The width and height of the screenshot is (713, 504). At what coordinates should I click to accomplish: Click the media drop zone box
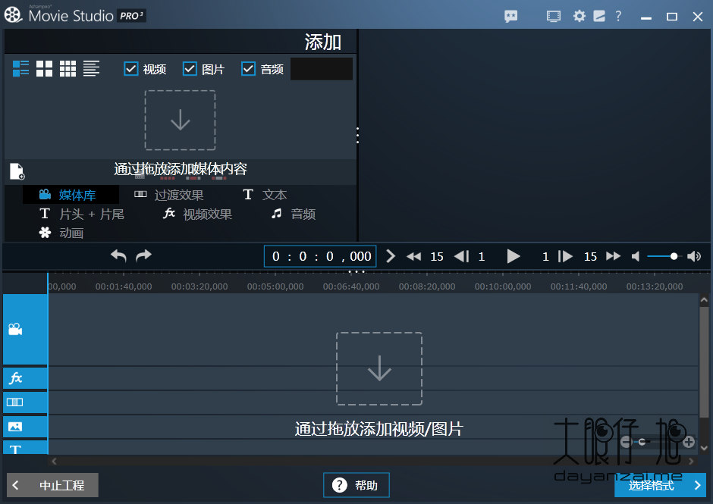pos(180,120)
